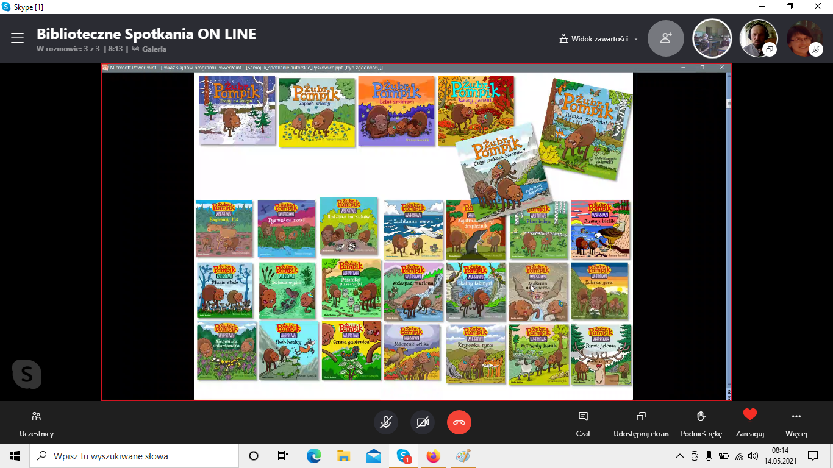Click the shared PowerPoint vertical scrollbar
This screenshot has height=468, width=833.
tap(728, 244)
